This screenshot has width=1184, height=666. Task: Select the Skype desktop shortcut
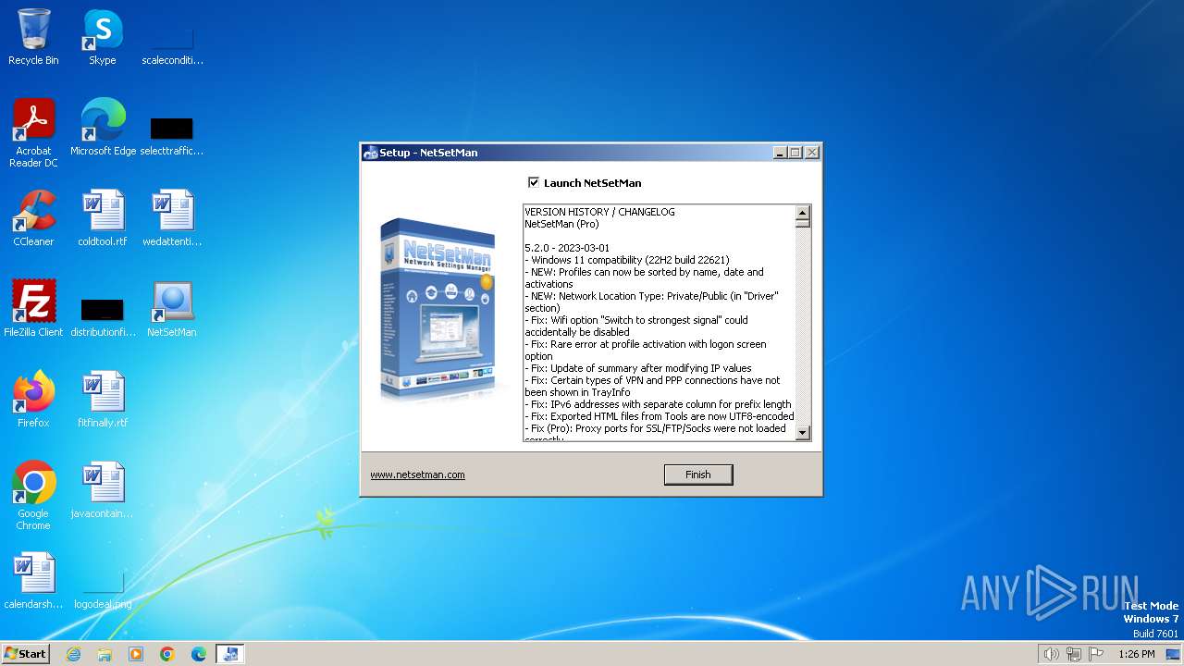[102, 37]
